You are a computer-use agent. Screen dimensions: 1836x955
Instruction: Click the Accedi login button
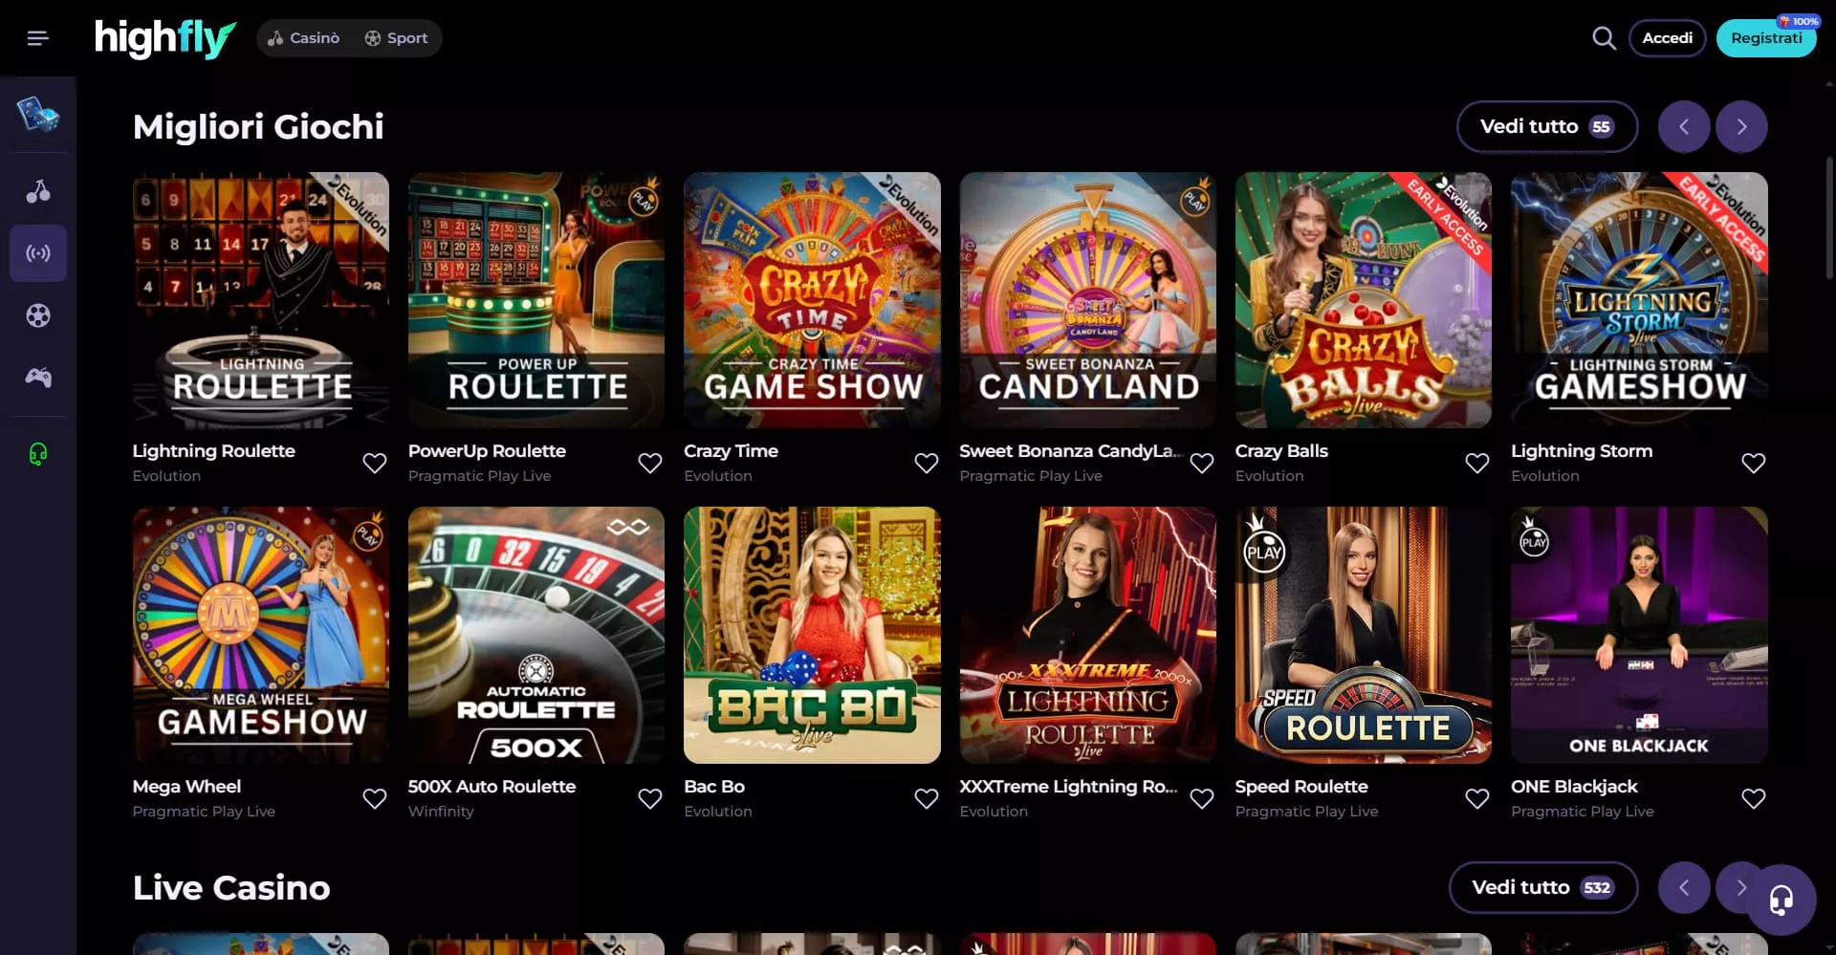tap(1667, 38)
